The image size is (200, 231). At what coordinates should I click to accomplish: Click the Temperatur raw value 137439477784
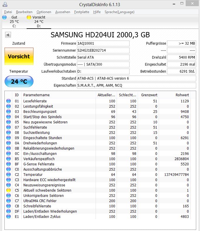[x=177, y=175]
